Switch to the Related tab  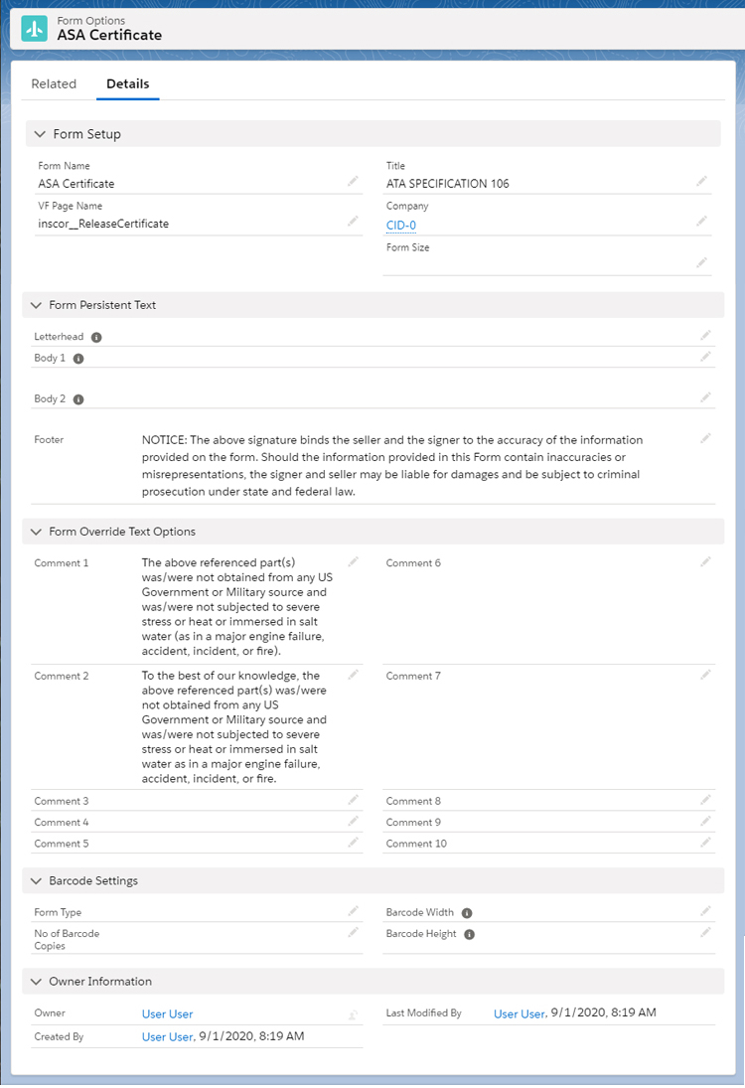point(54,83)
